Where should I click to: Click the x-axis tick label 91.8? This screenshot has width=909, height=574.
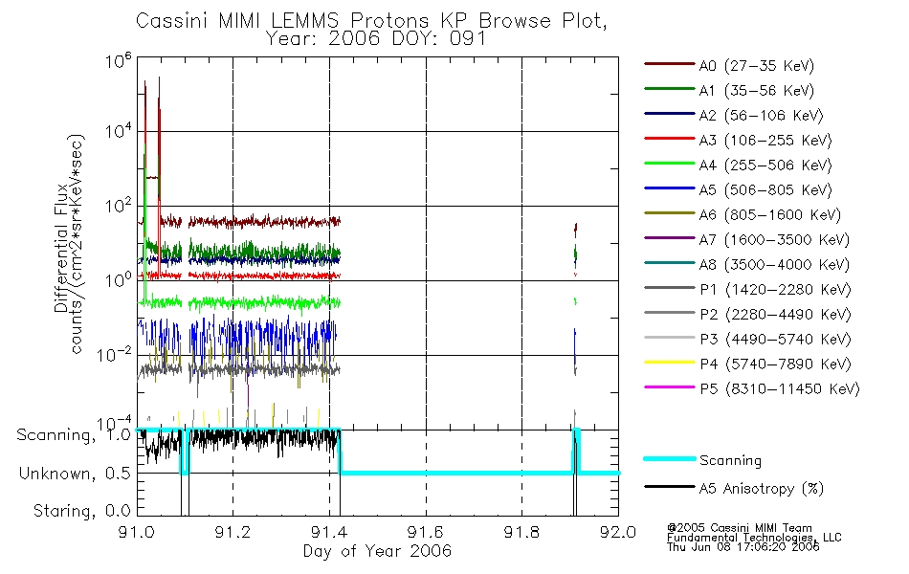(x=521, y=532)
